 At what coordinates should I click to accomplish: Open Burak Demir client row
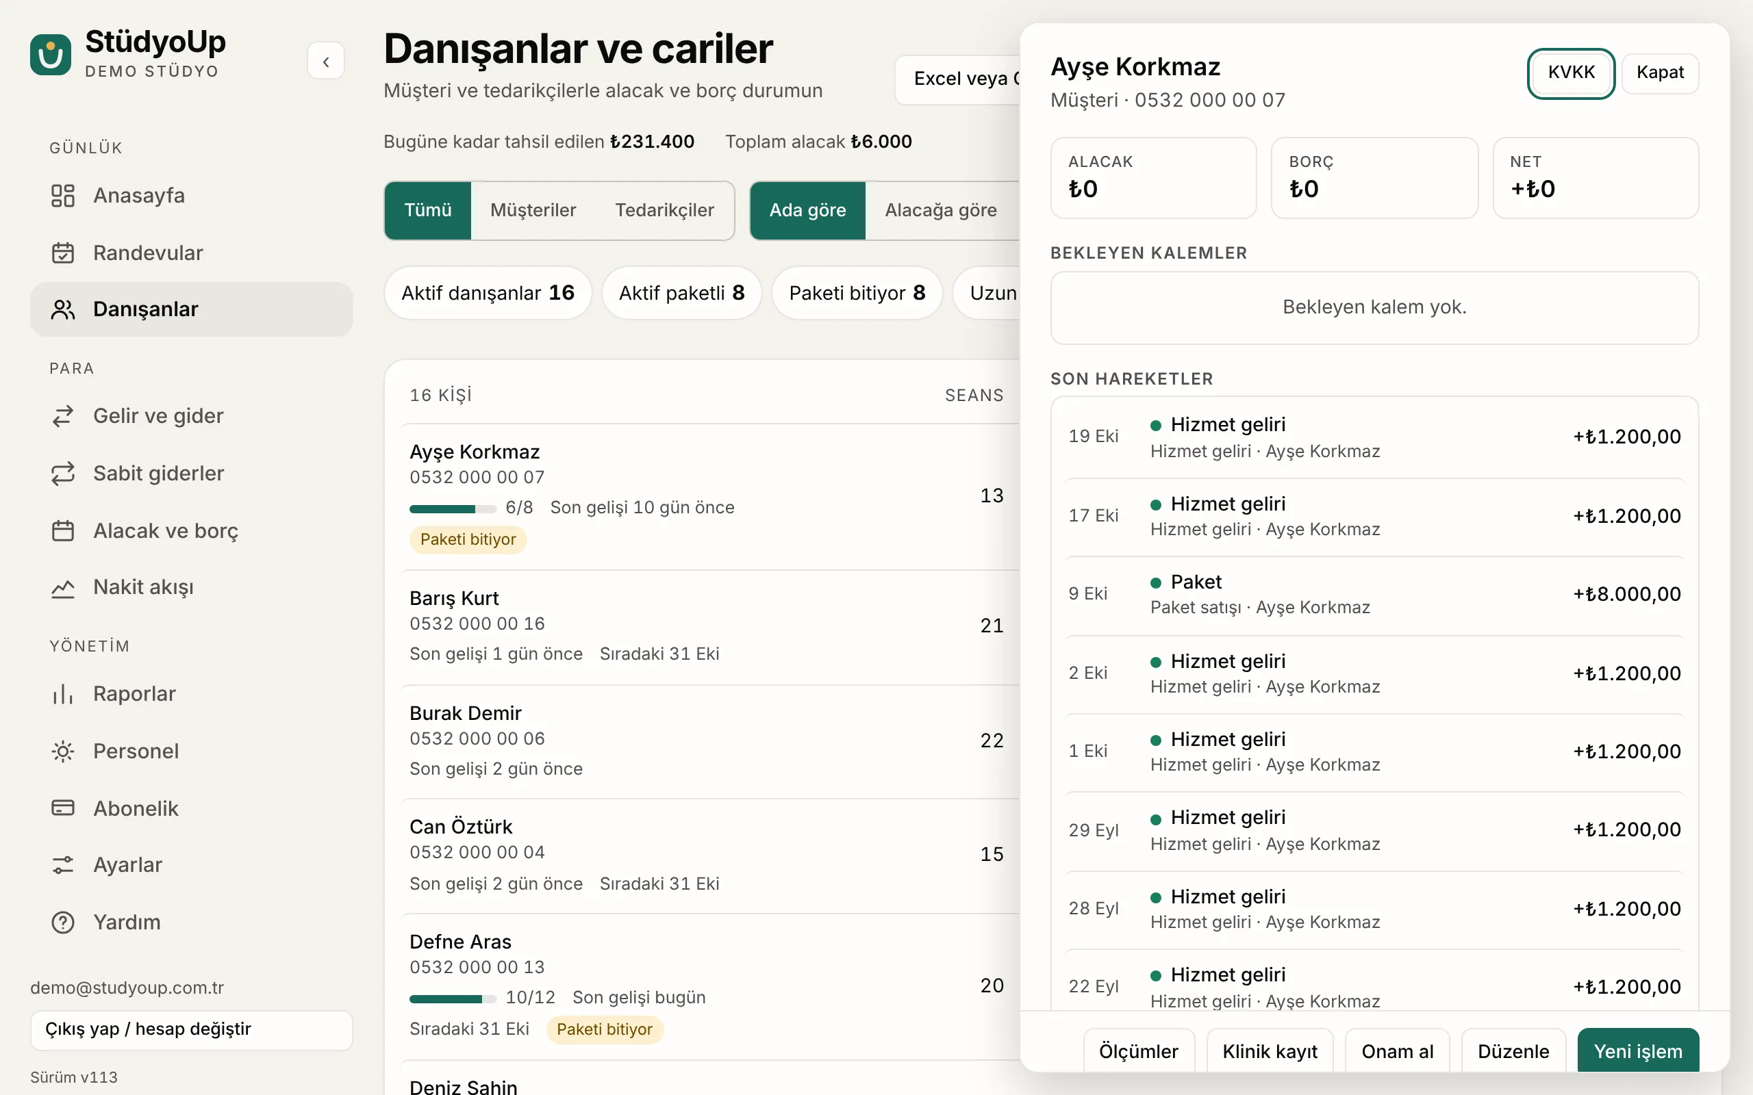(710, 742)
